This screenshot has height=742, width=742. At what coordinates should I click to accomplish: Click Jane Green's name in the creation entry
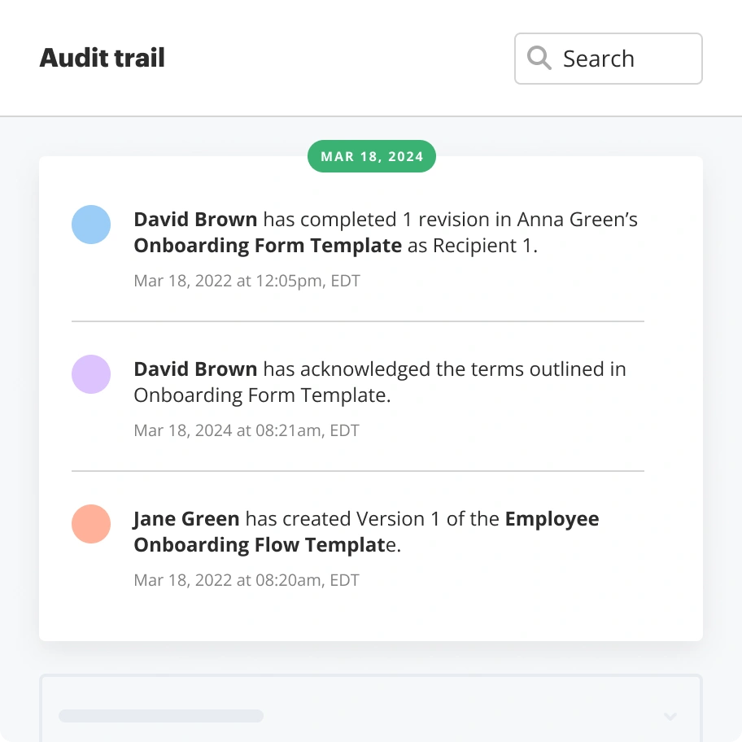coord(186,518)
